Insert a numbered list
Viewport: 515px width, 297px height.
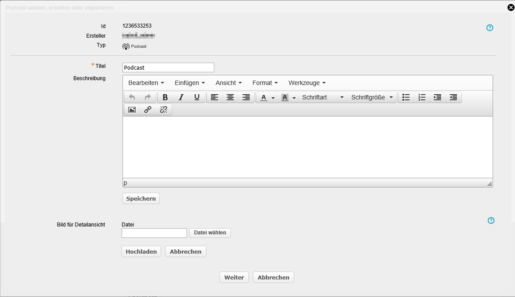click(422, 97)
